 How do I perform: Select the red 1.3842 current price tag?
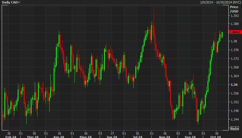tap(235, 32)
